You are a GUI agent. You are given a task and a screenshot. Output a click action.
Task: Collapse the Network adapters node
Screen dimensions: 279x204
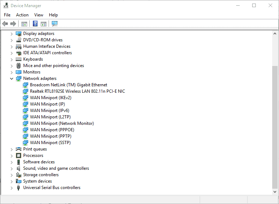(x=11, y=78)
